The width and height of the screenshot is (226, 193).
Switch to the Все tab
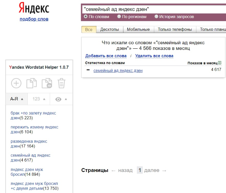pyautogui.click(x=89, y=29)
